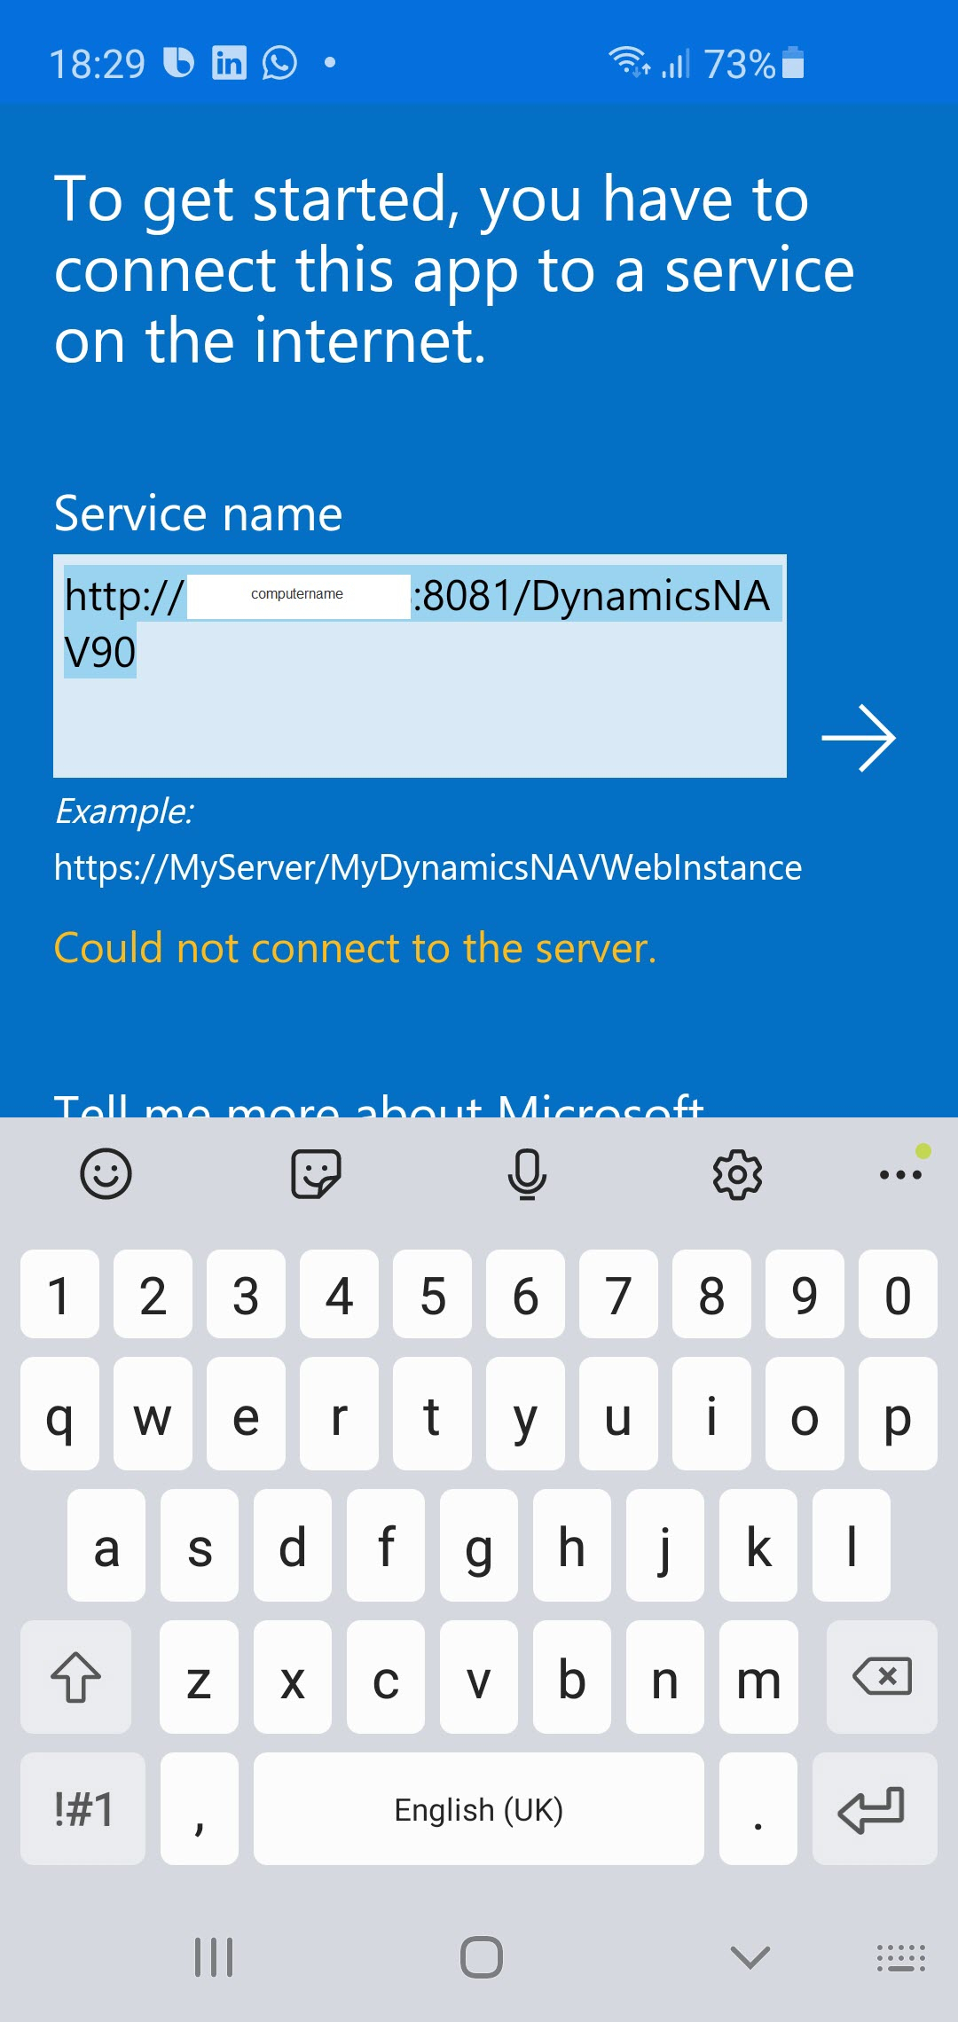Tap the recent apps navigation button
Image resolution: width=958 pixels, height=2022 pixels.
(x=214, y=1956)
